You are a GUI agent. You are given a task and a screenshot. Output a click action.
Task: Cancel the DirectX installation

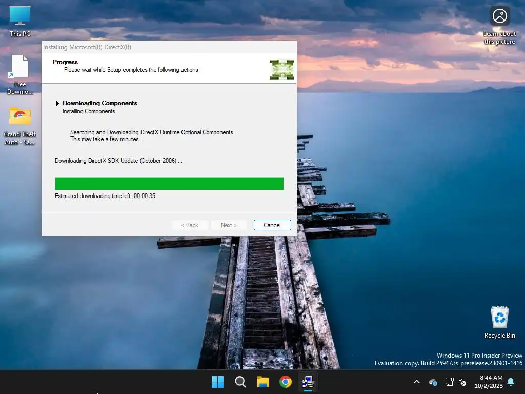click(272, 225)
